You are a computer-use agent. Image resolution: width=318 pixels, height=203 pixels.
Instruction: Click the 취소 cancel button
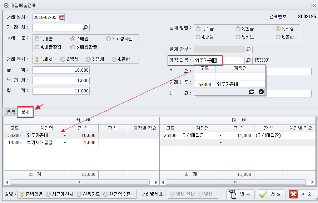(x=302, y=194)
